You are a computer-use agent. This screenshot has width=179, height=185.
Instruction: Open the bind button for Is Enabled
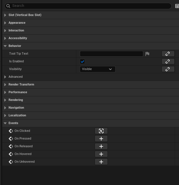coord(168,61)
